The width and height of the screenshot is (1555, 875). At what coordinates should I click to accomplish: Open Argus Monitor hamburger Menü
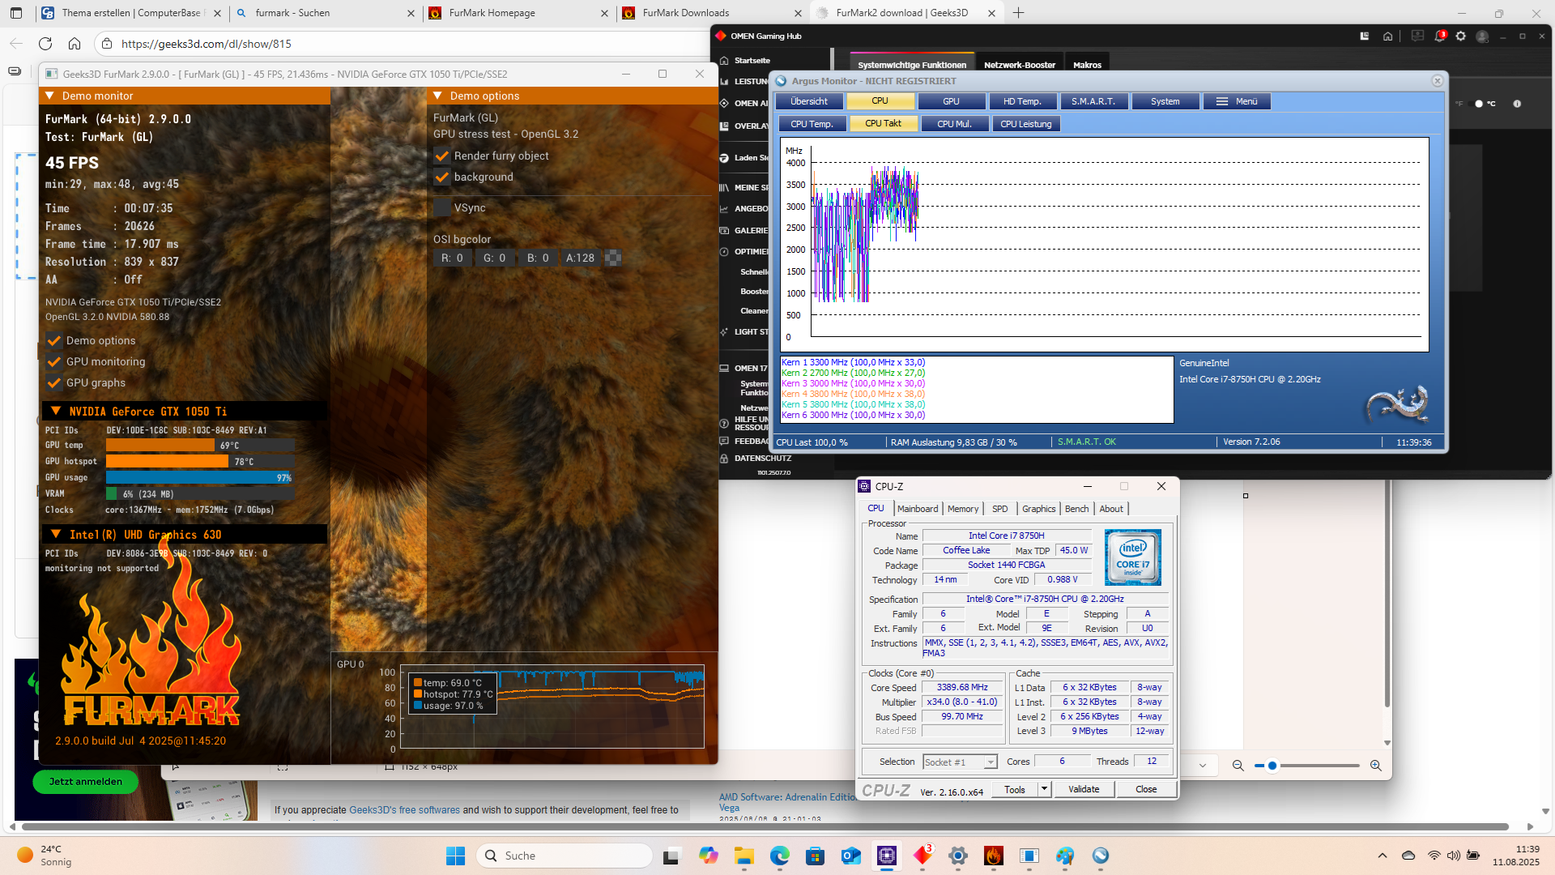pos(1237,101)
